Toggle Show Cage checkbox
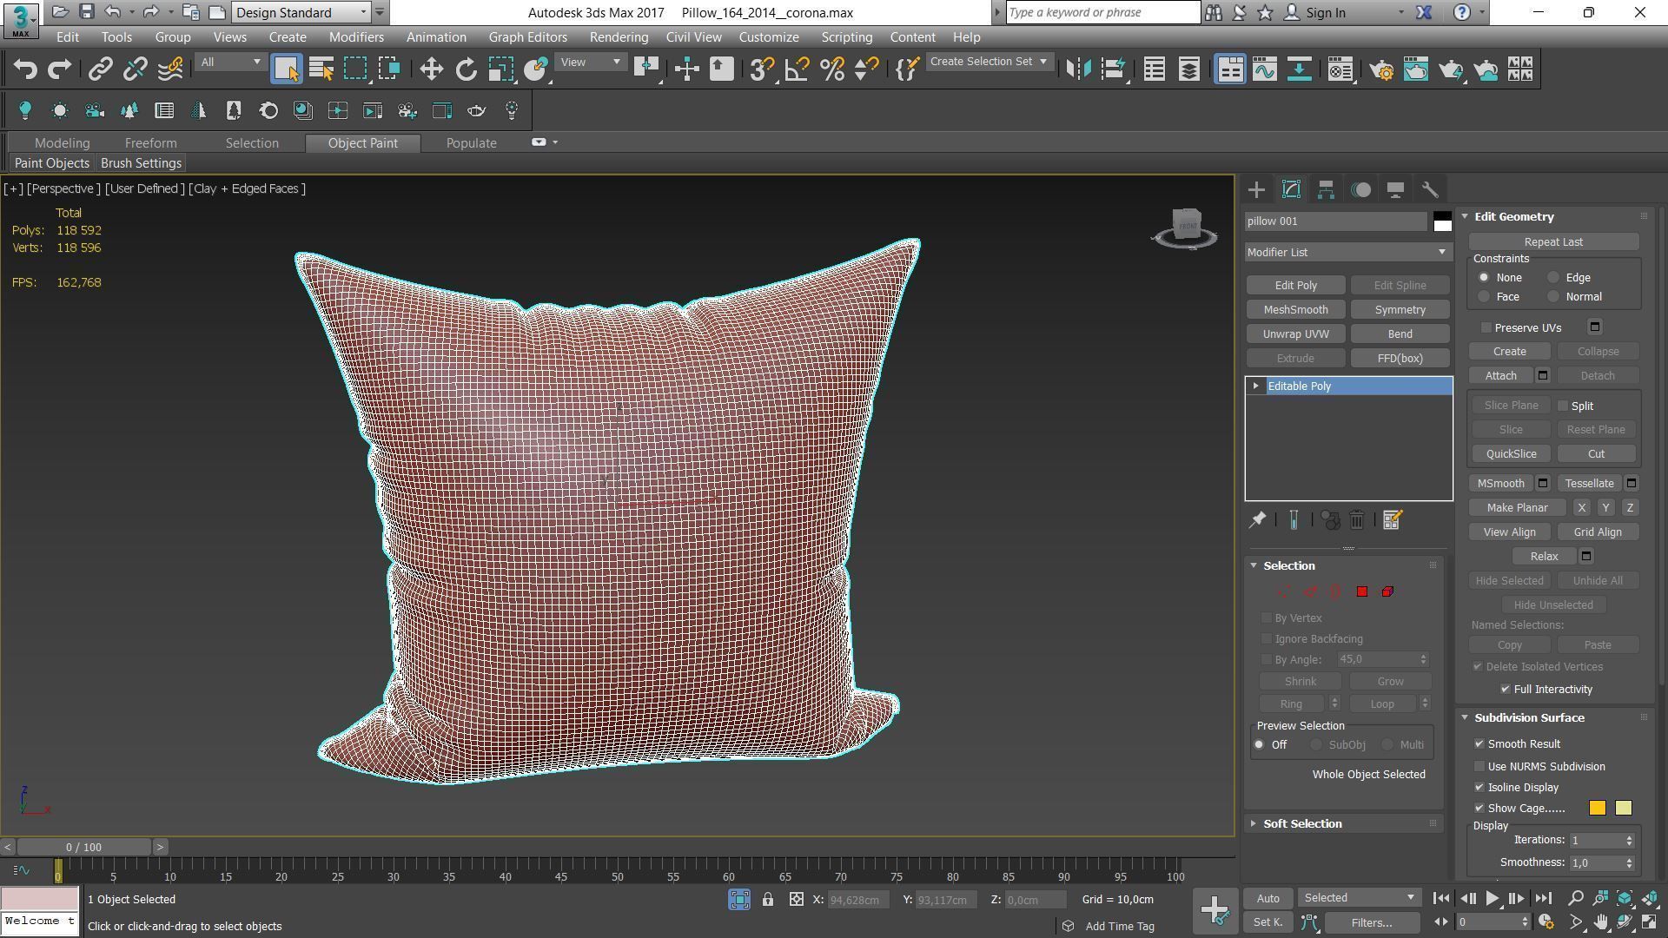1668x938 pixels. (1479, 809)
